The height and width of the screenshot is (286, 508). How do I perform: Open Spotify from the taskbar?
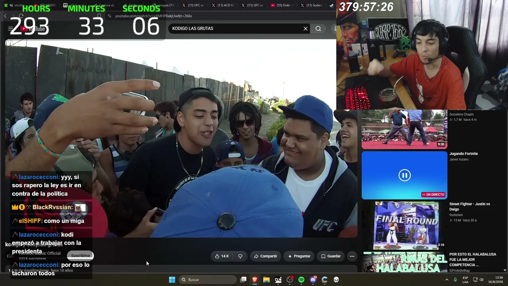(x=301, y=280)
